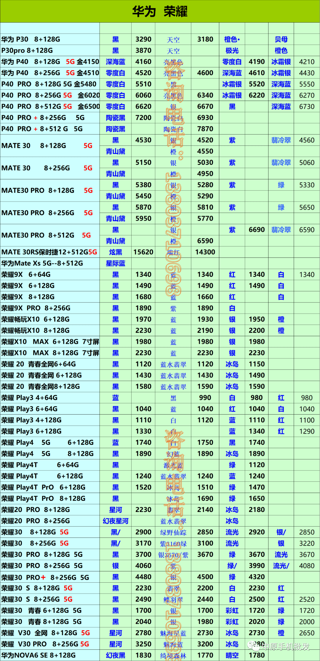Click price 1290 in 荣耀 Play3 6+128G row
This screenshot has width=320, height=661.
click(307, 432)
